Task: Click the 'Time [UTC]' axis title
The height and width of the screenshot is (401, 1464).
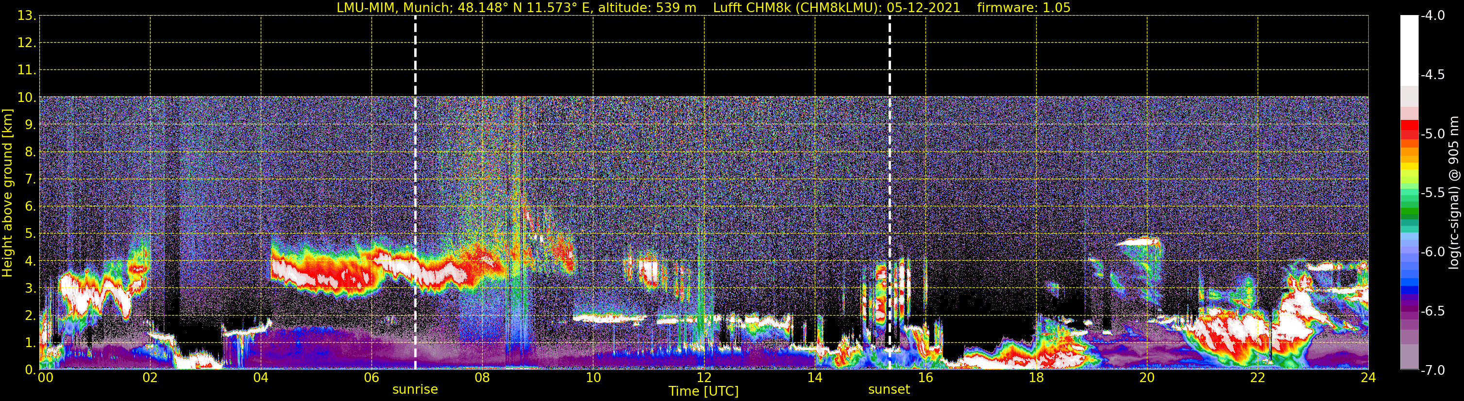Action: (x=704, y=391)
